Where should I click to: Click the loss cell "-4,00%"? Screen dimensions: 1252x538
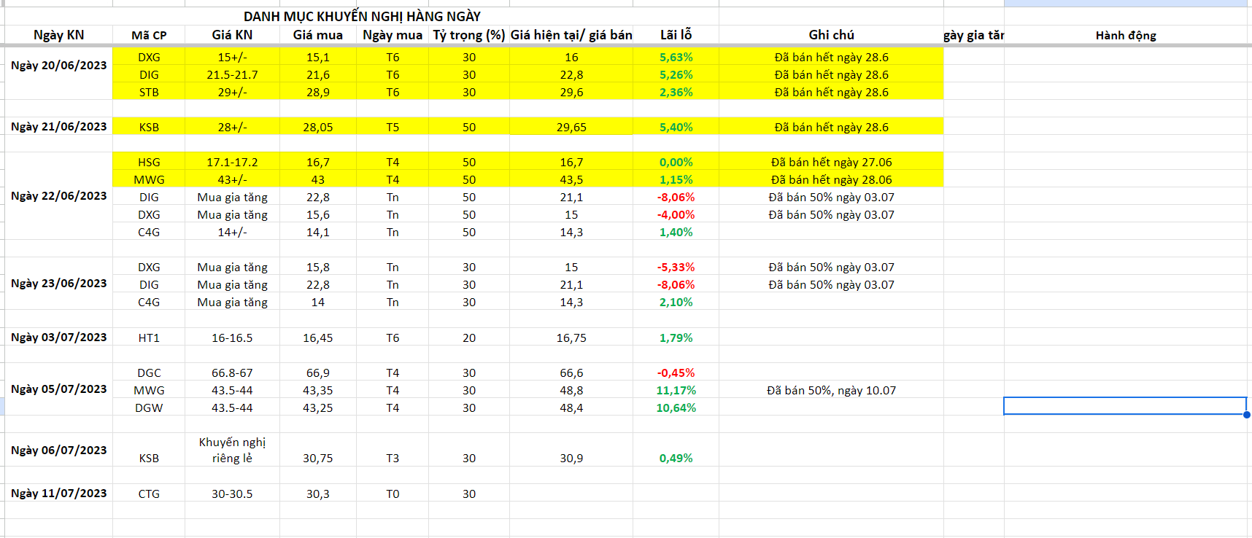(x=676, y=214)
